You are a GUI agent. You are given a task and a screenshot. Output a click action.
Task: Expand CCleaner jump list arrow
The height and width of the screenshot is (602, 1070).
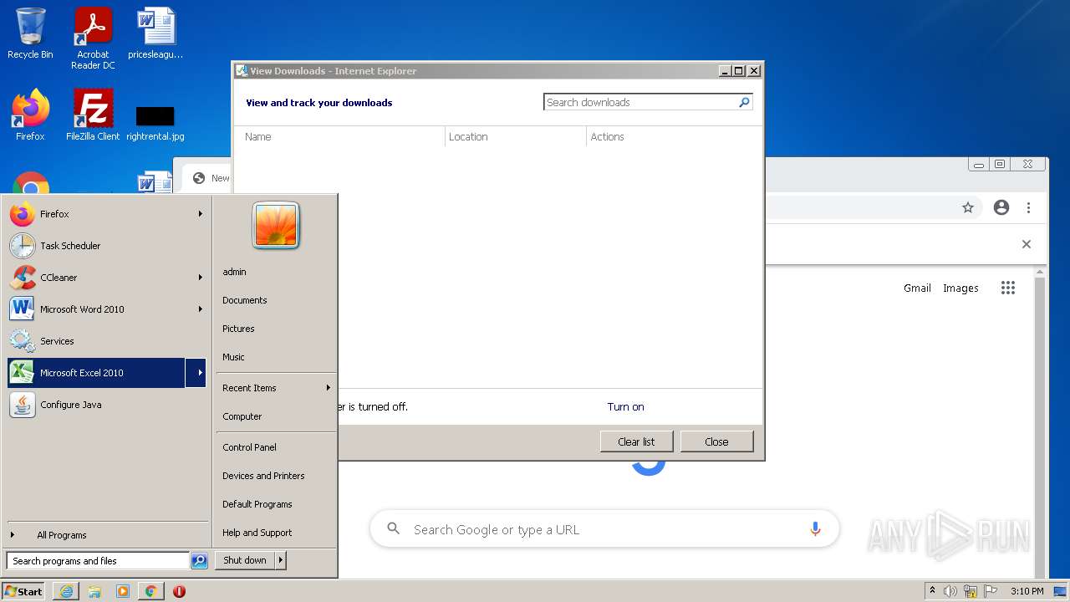coord(201,278)
